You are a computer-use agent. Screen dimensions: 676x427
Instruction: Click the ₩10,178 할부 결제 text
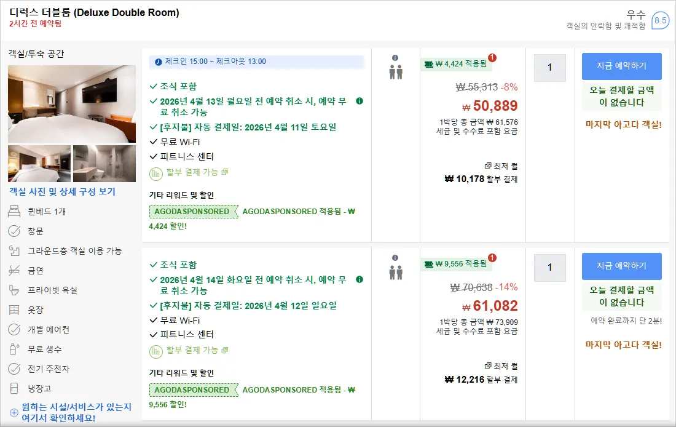[x=481, y=179]
